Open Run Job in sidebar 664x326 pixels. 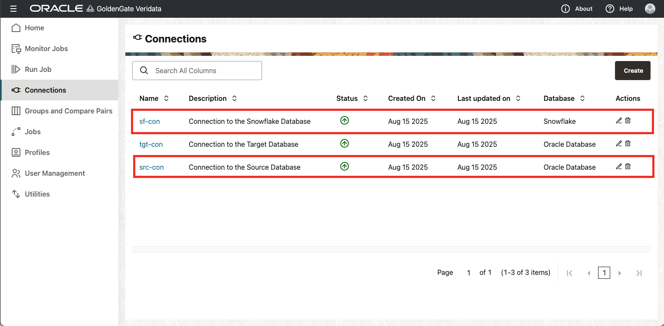[x=59, y=69]
